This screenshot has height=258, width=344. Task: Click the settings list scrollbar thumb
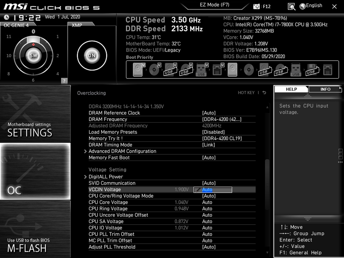[x=267, y=184]
